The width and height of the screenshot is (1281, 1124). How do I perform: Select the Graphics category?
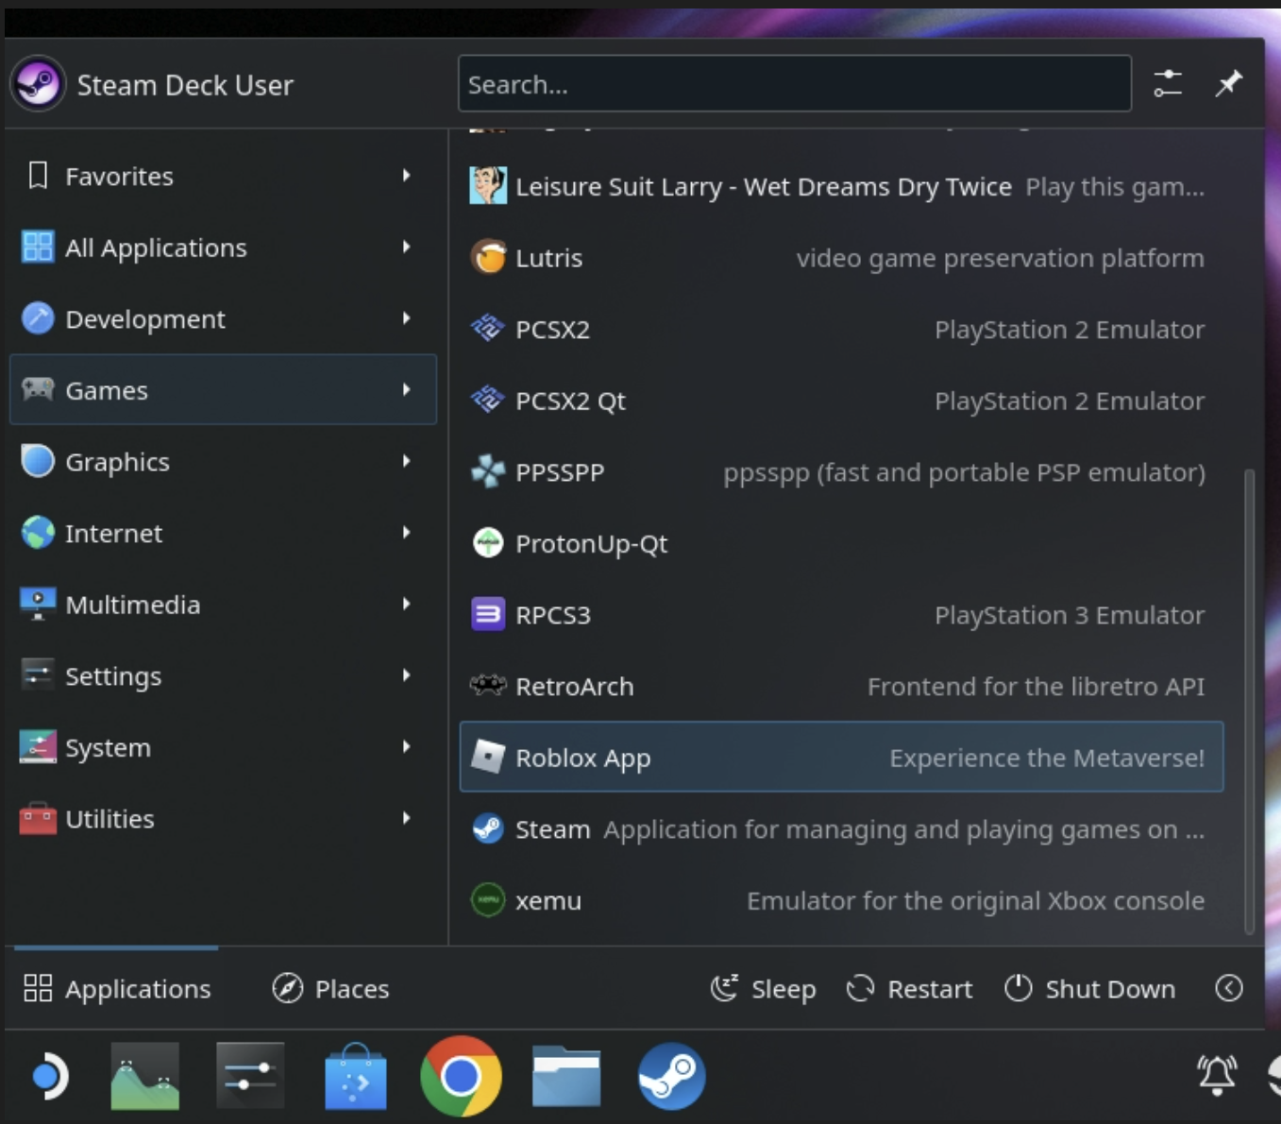223,461
